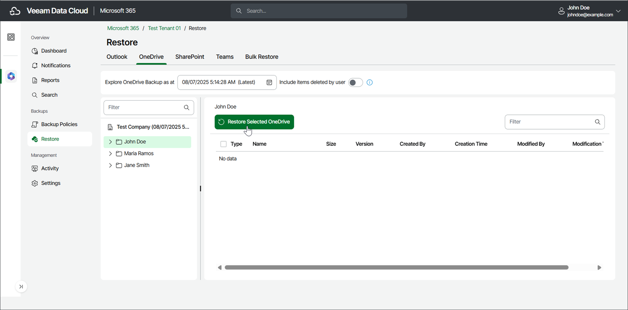The width and height of the screenshot is (628, 310).
Task: Click the Size column header
Action: pos(331,144)
